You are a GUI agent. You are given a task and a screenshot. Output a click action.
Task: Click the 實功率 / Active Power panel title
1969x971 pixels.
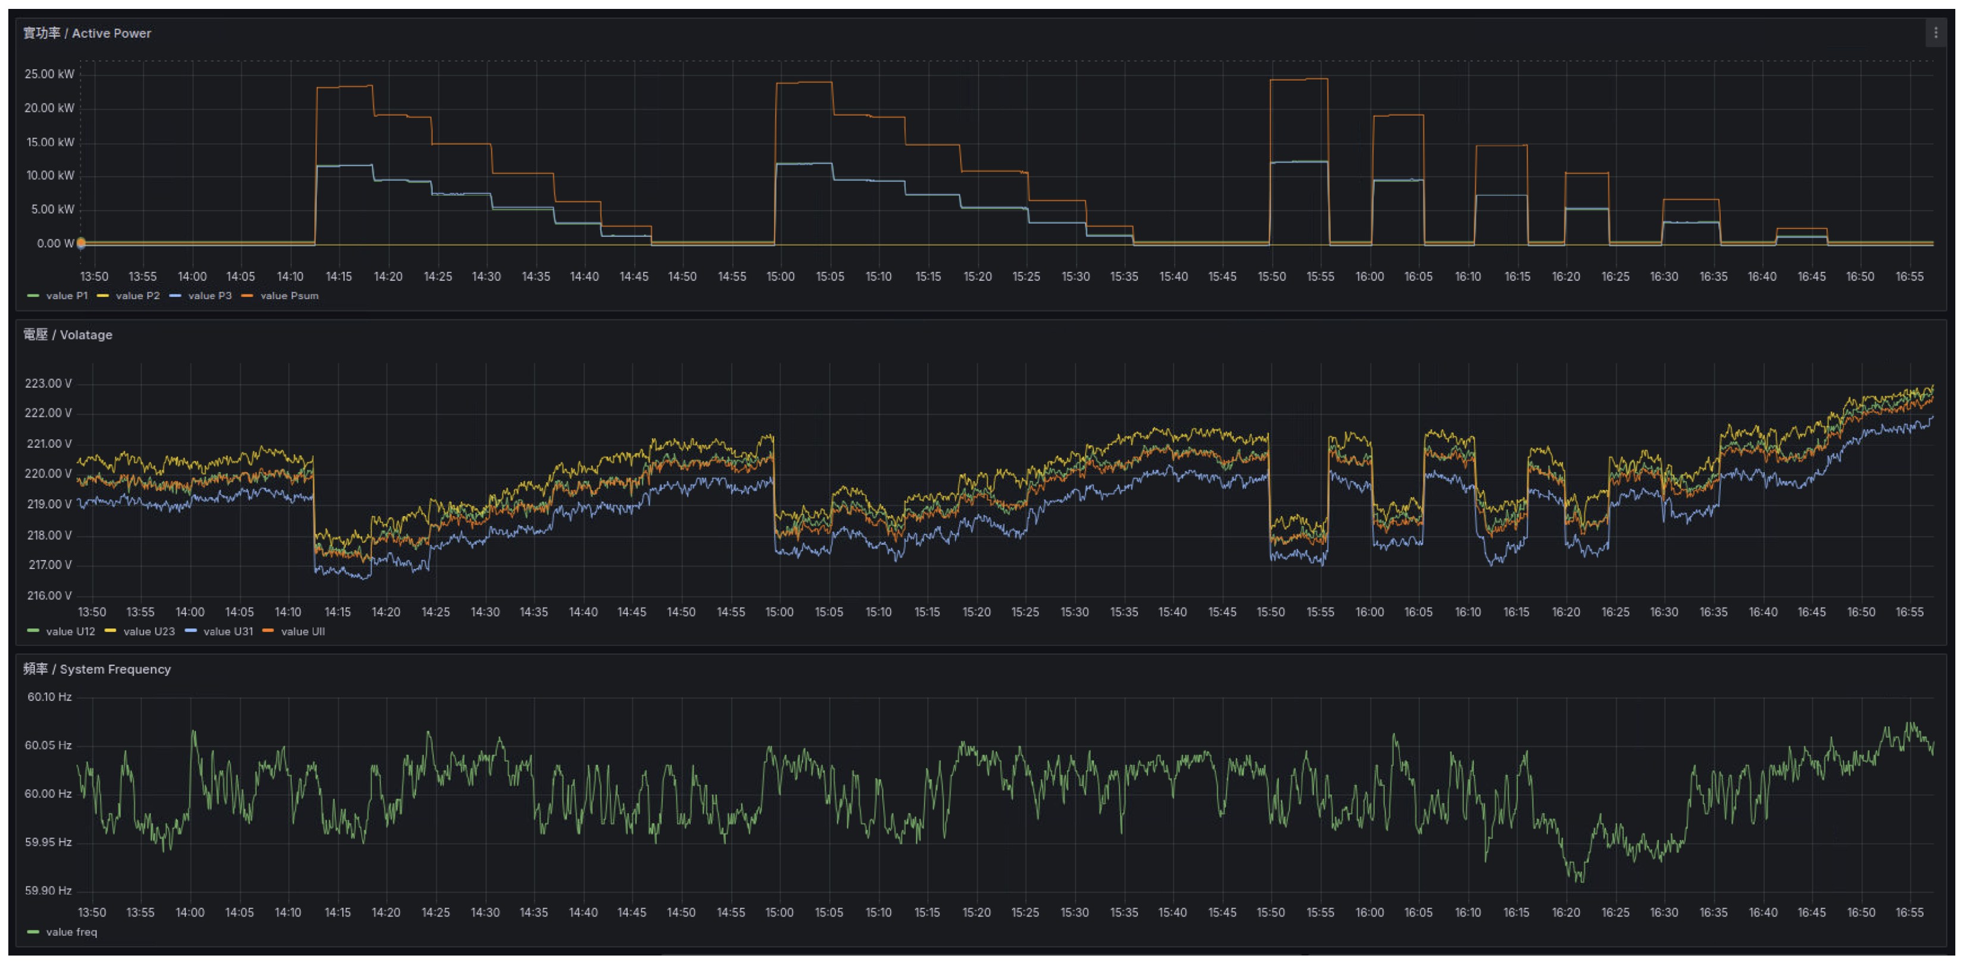87,34
